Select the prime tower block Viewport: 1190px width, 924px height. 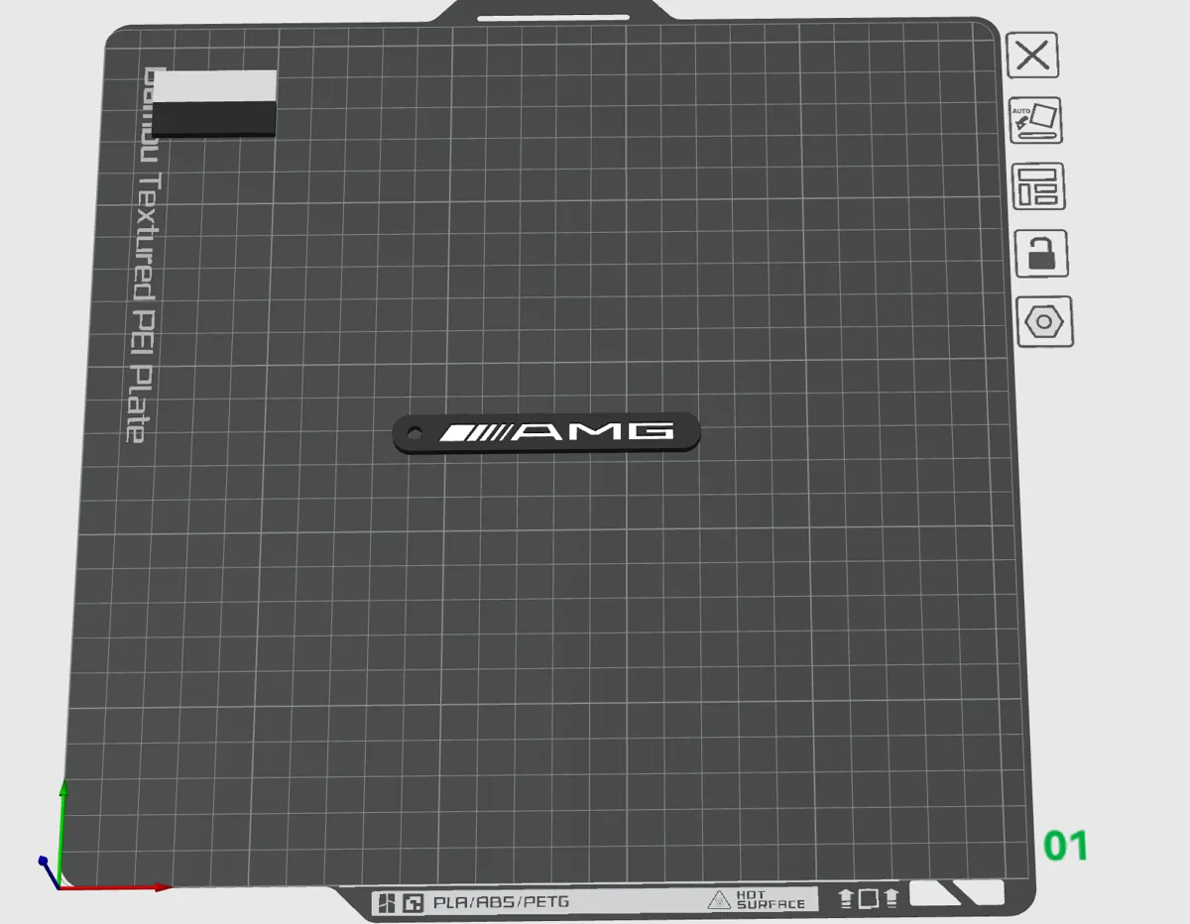(214, 103)
